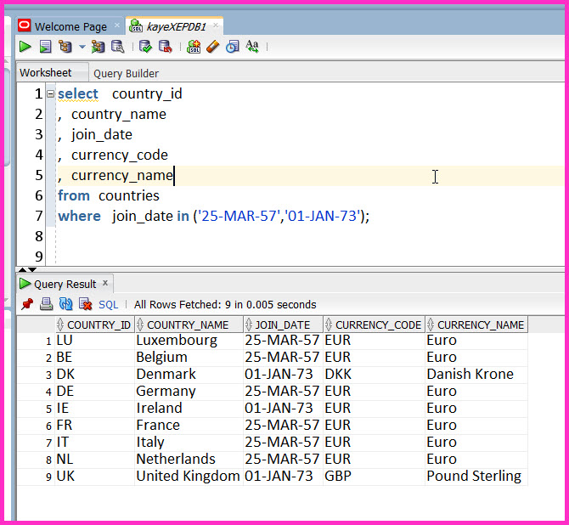The image size is (569, 525).
Task: Refresh the query result
Action: pyautogui.click(x=65, y=304)
